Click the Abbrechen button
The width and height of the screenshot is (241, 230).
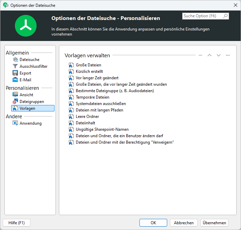pyautogui.click(x=184, y=223)
